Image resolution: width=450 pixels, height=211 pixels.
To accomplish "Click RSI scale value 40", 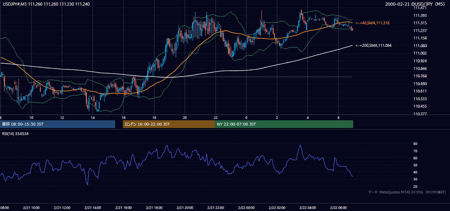I will [415, 172].
